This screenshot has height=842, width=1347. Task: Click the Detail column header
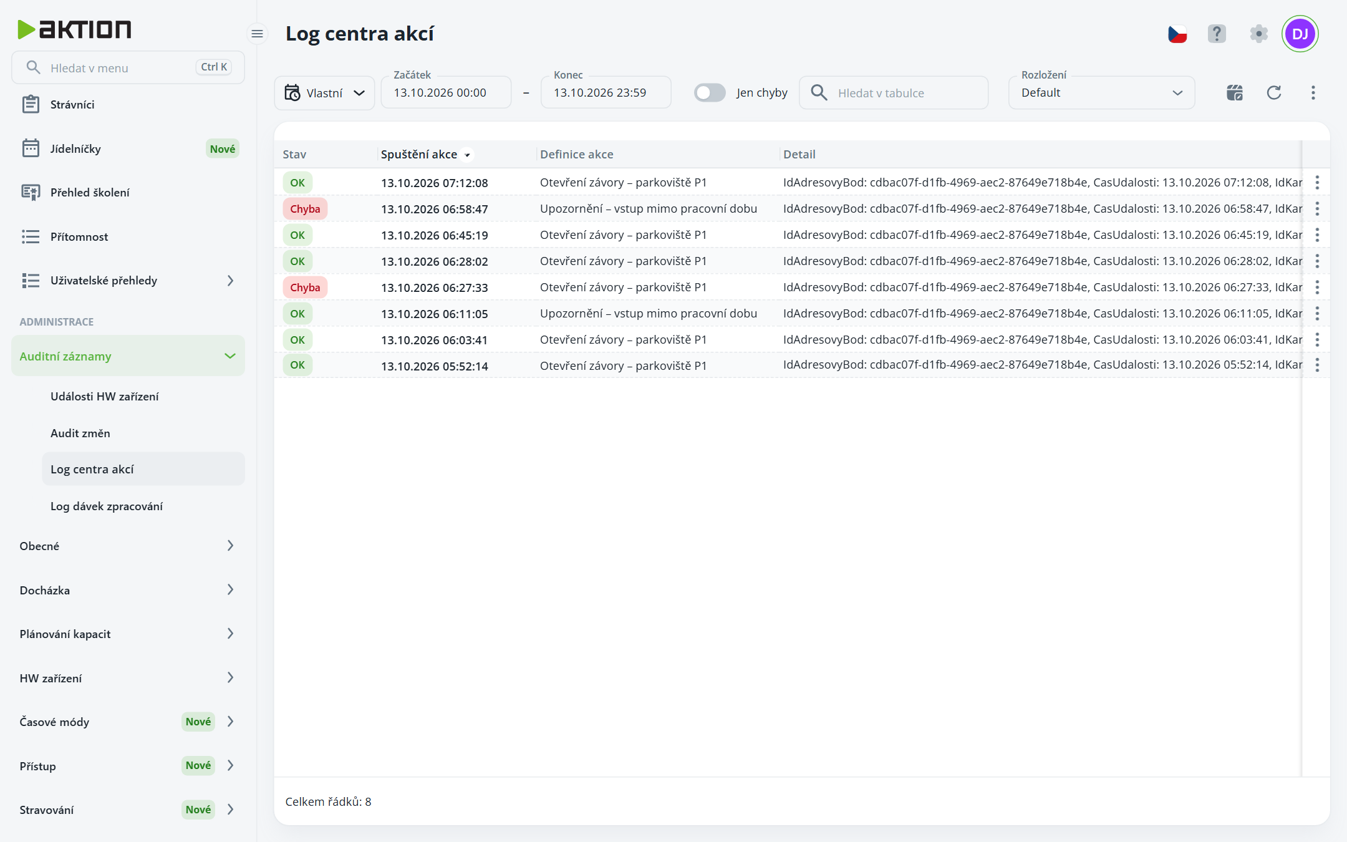pos(799,154)
